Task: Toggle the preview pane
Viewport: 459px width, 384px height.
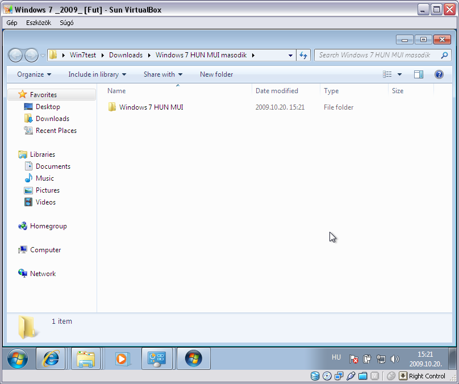Action: [419, 74]
